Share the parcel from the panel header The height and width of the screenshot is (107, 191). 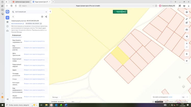point(46,17)
